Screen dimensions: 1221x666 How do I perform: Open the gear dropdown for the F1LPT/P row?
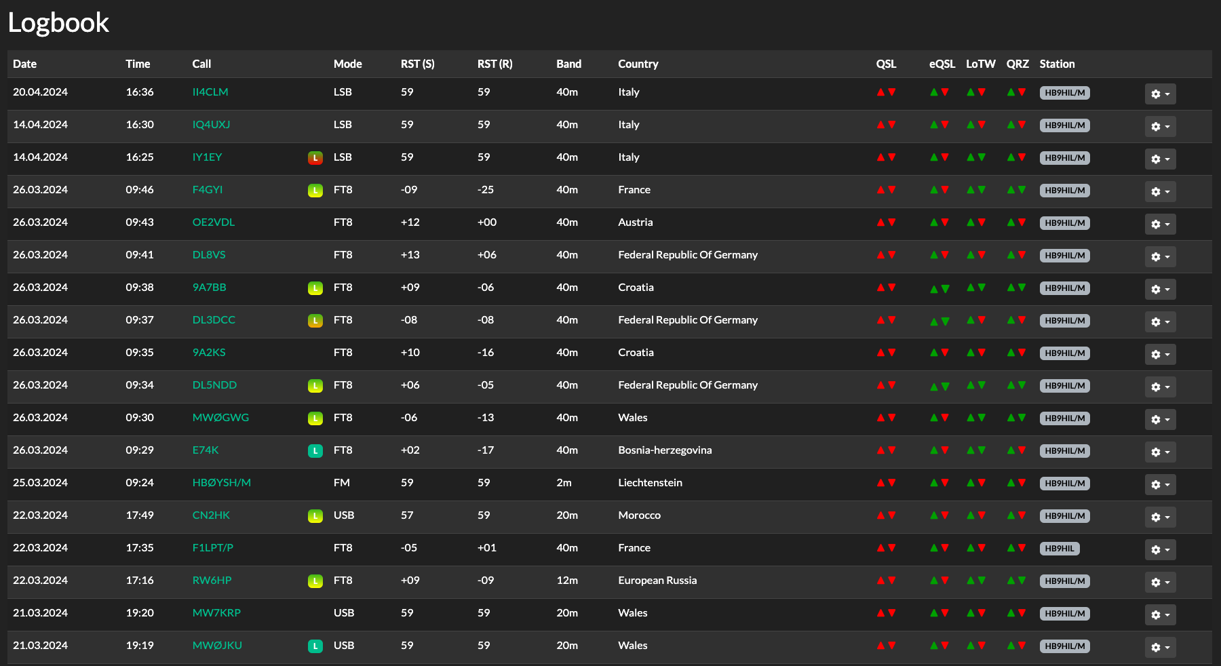click(1160, 550)
